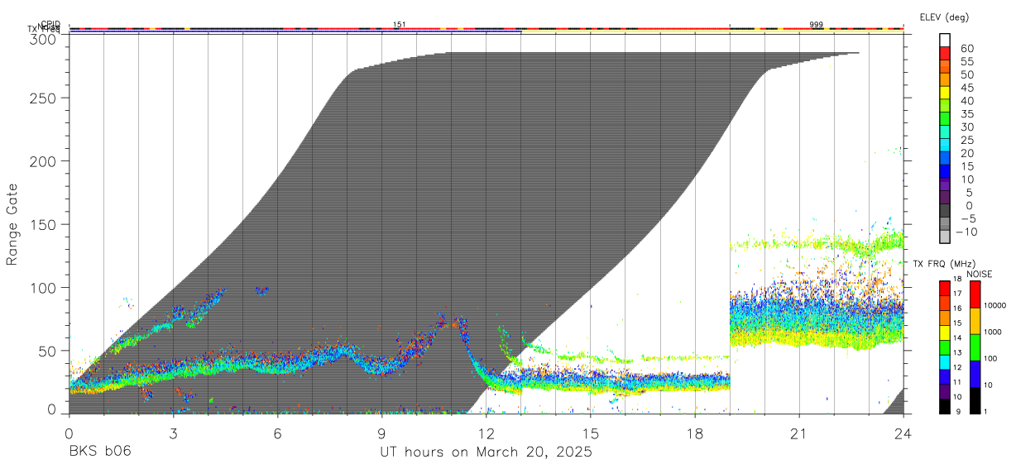1016x469 pixels.
Task: Click the 300 tick label on y-axis
Action: coord(43,39)
